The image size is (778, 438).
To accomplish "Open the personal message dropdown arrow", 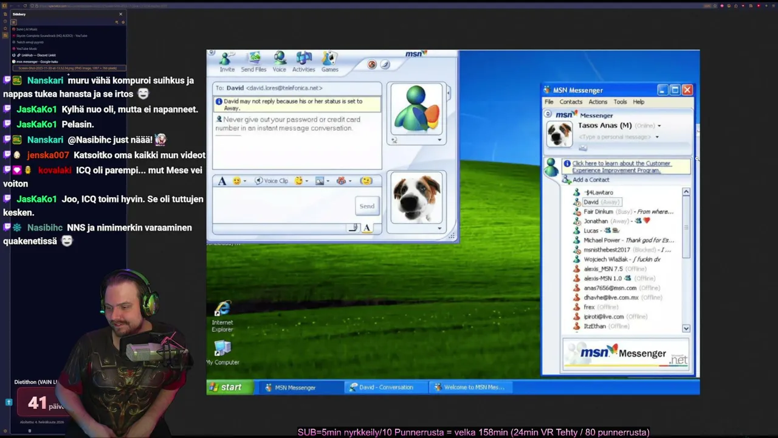I will [x=656, y=137].
